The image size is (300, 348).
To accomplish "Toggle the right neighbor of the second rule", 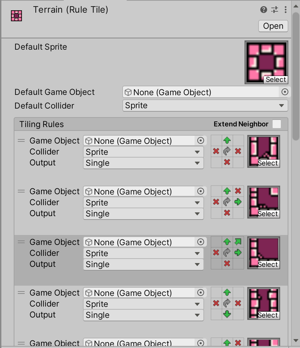I will 238,202.
